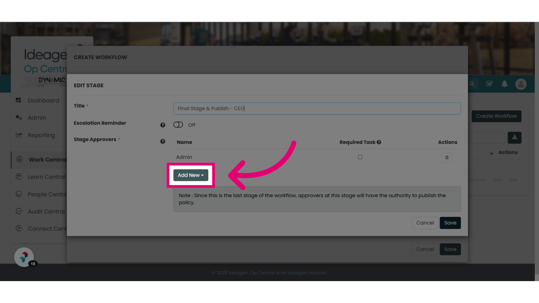Screen dimensions: 539x303
Task: Open the help widget with badge 18
Action: pyautogui.click(x=24, y=257)
